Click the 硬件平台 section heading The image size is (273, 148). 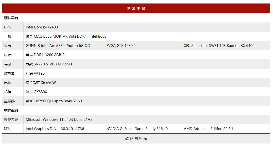point(11,18)
